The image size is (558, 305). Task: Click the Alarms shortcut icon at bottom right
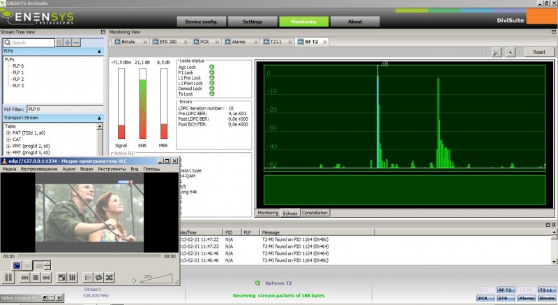[x=527, y=298]
